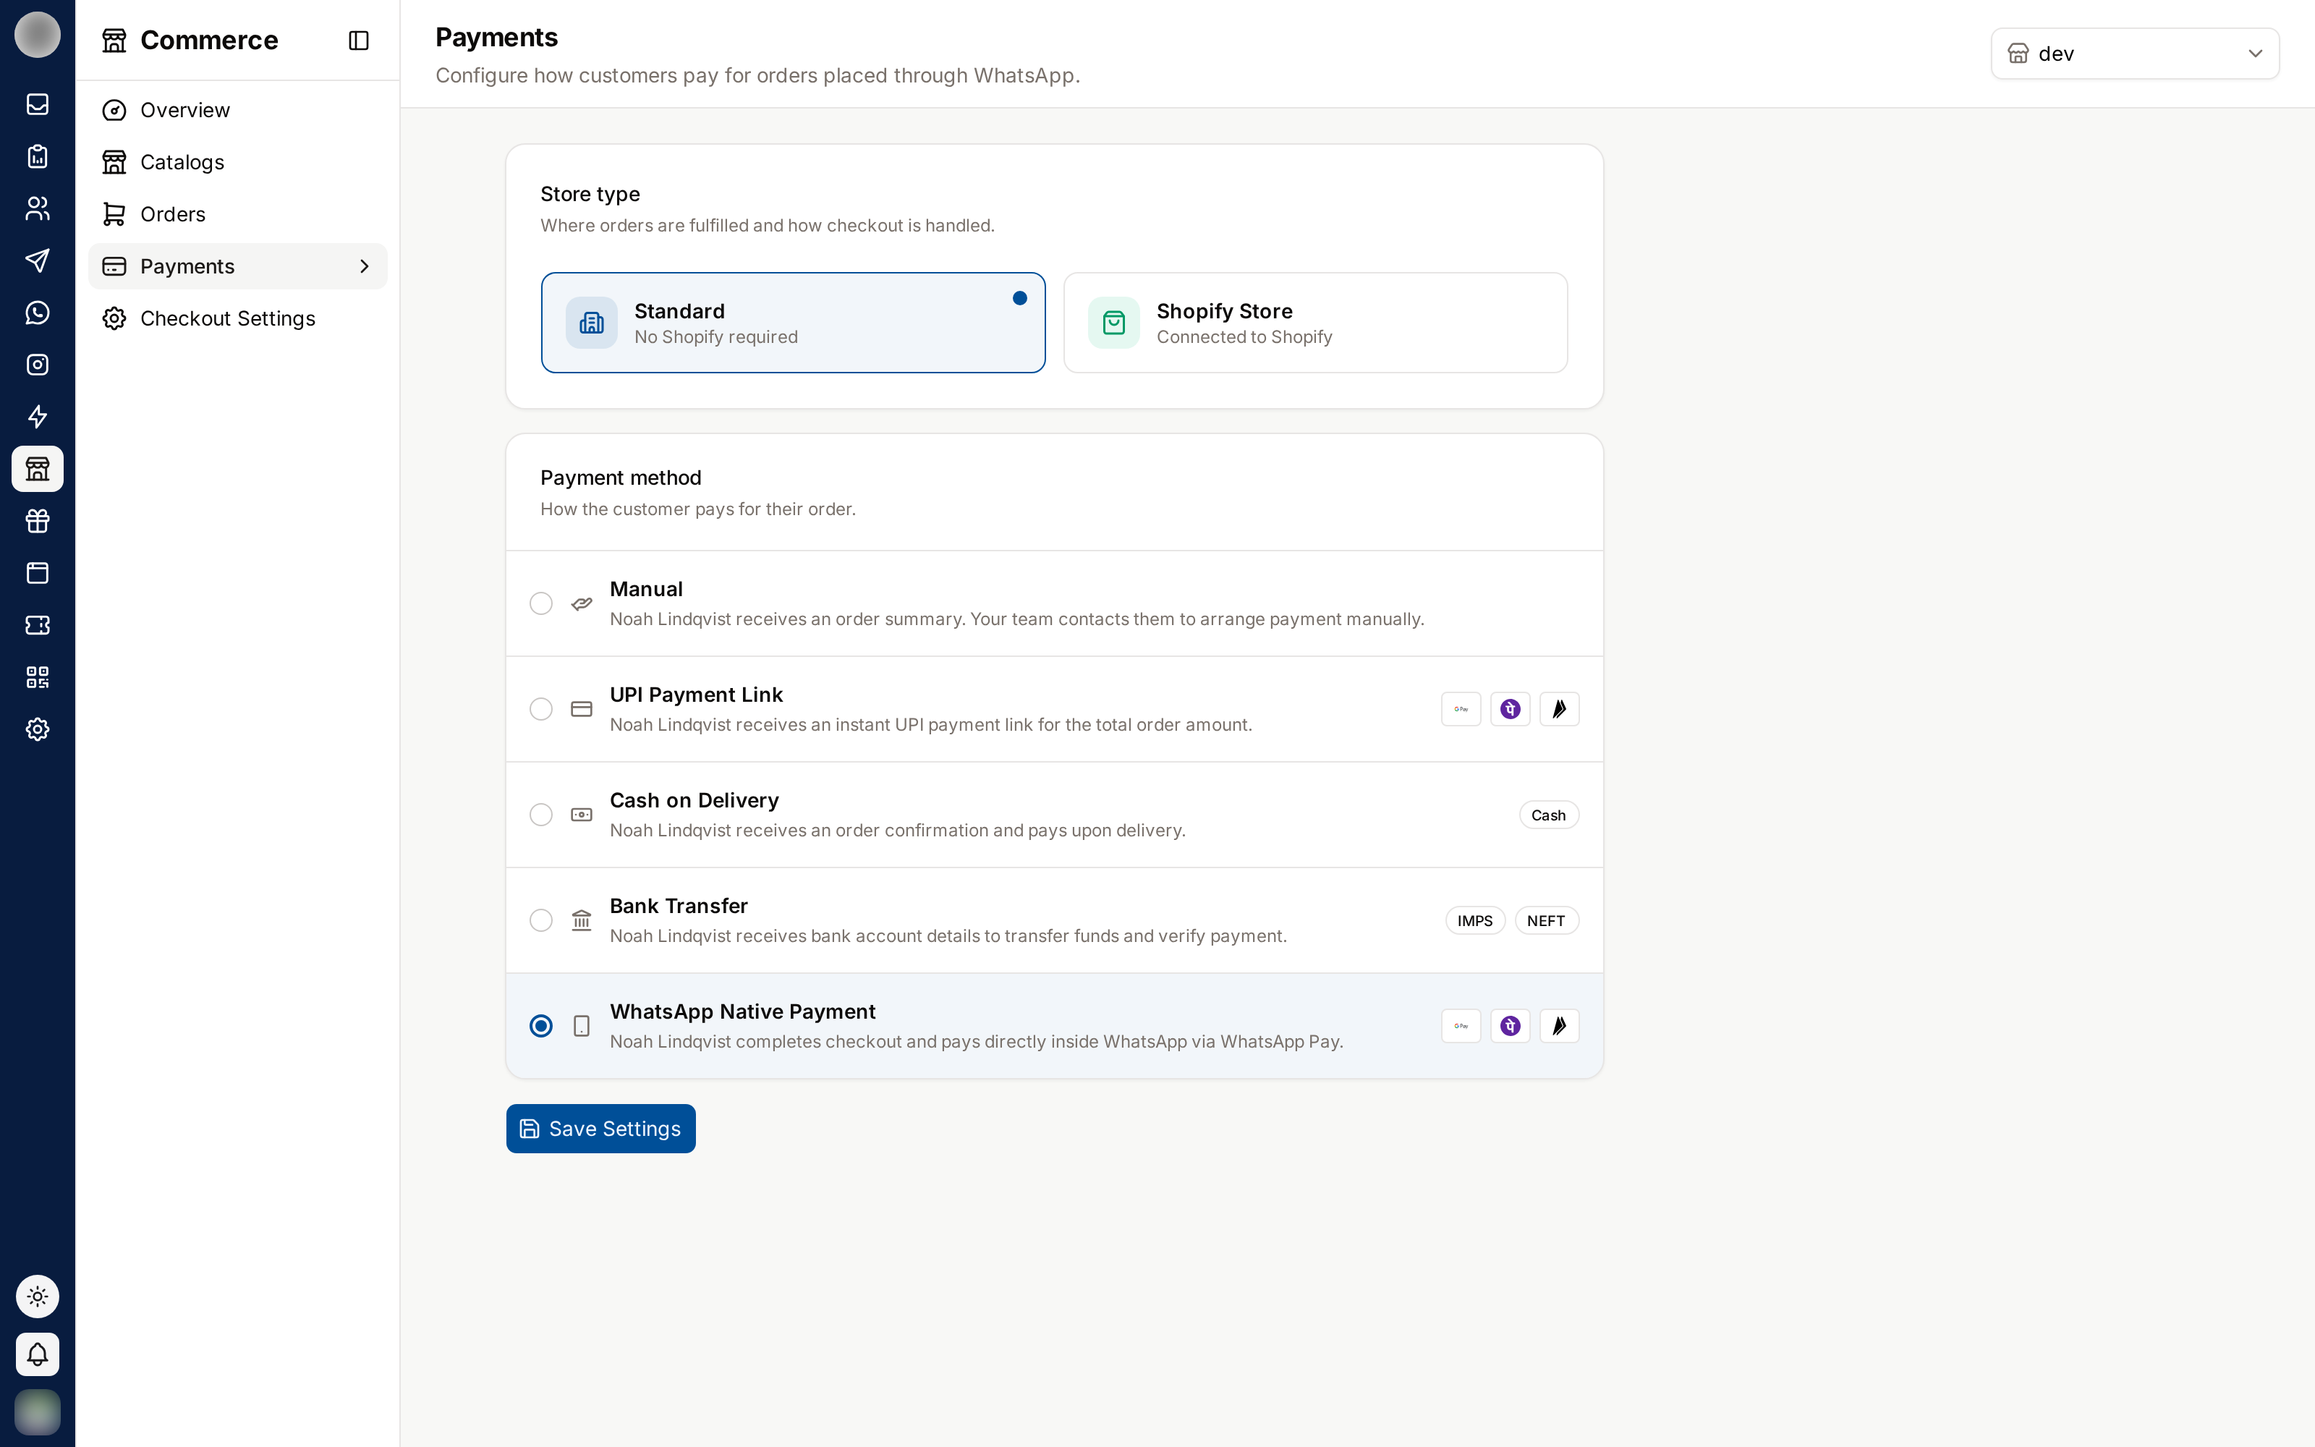Click the Google Pay badge in UPI Payment Link row
2315x1447 pixels.
tap(1461, 709)
